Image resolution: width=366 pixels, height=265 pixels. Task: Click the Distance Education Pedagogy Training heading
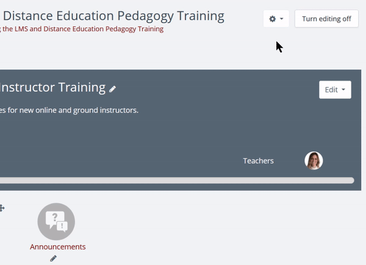click(x=113, y=16)
